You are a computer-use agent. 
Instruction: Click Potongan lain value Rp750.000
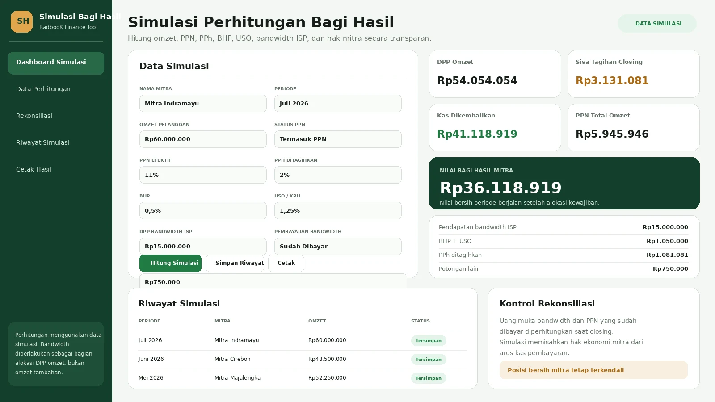click(x=670, y=269)
